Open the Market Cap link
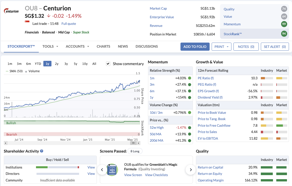The height and width of the screenshot is (186, 292). 158,8
